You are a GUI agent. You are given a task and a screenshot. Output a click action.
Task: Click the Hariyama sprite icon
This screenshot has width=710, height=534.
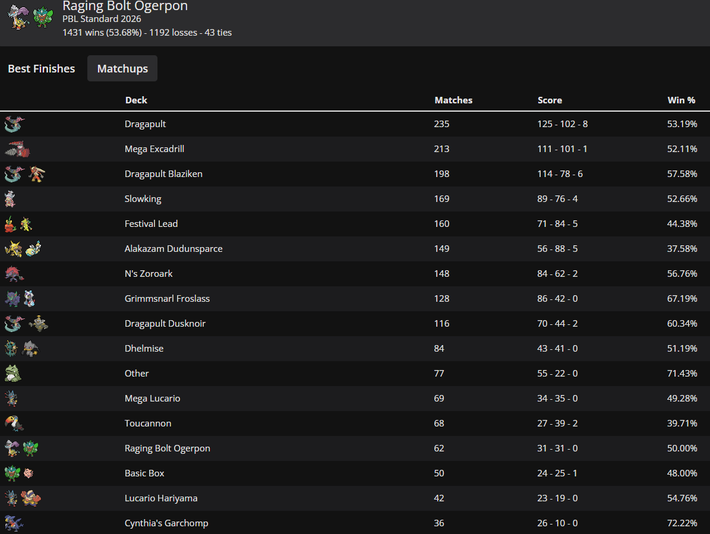coord(31,498)
